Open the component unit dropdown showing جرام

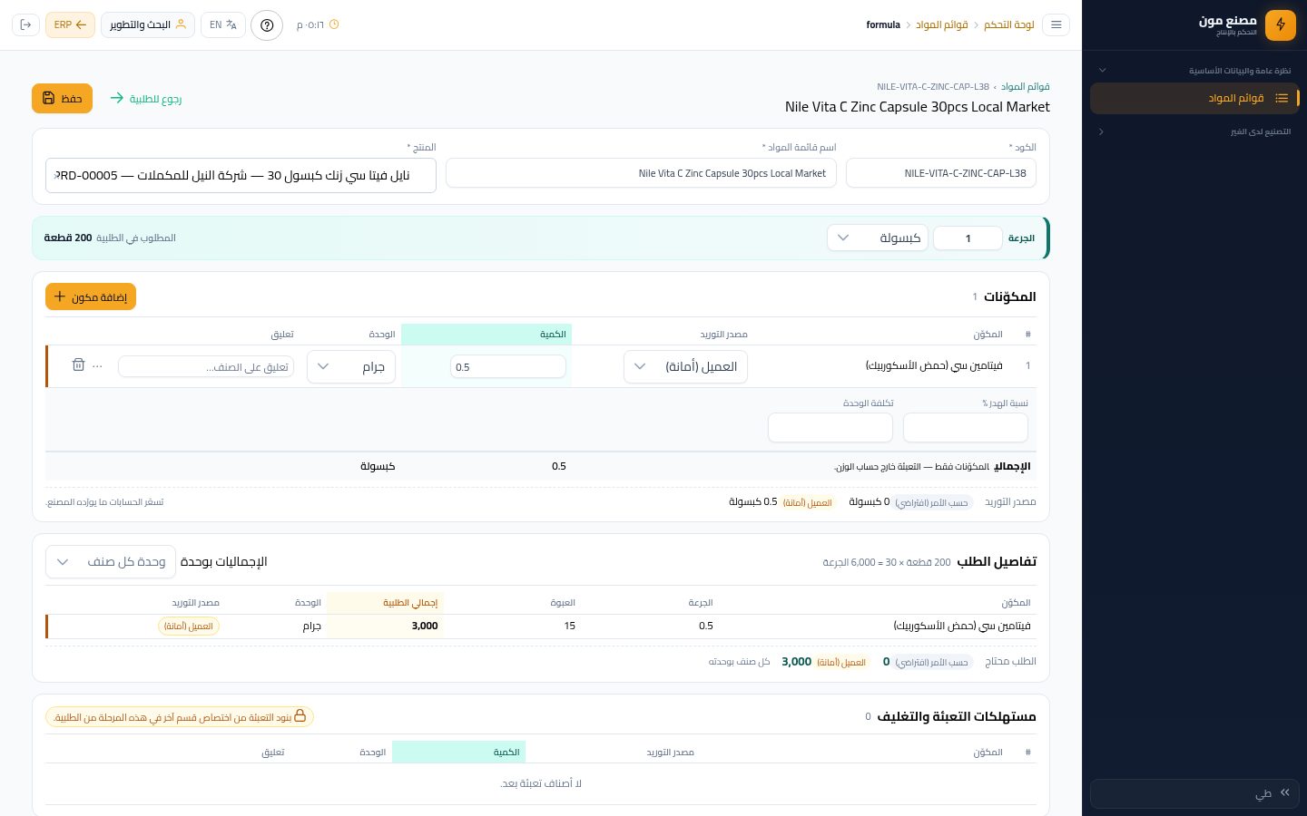(351, 366)
